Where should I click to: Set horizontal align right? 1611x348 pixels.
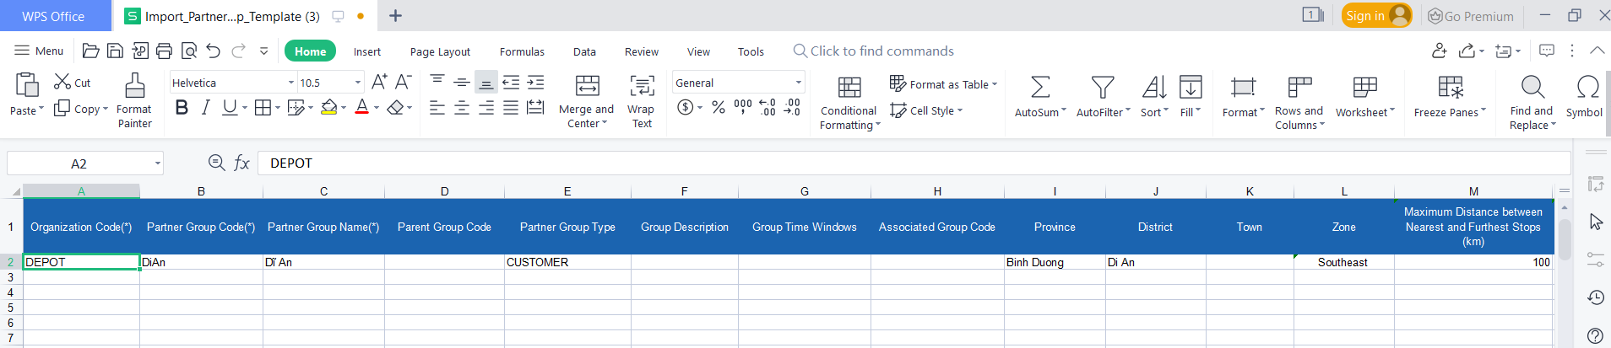click(x=486, y=108)
